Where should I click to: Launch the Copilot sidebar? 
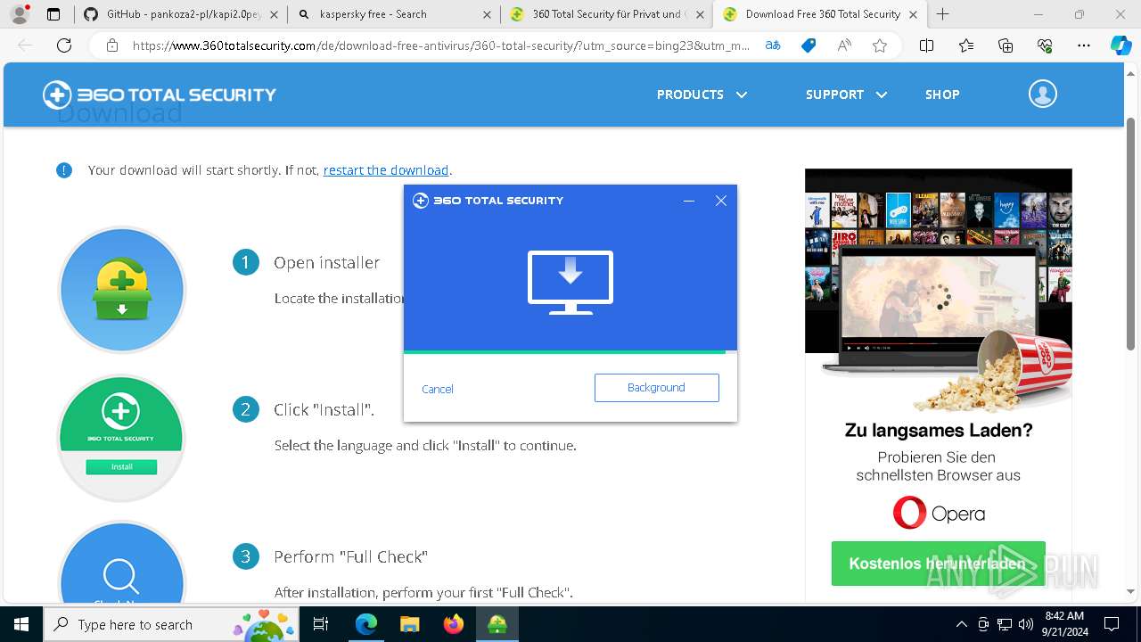[x=1120, y=45]
